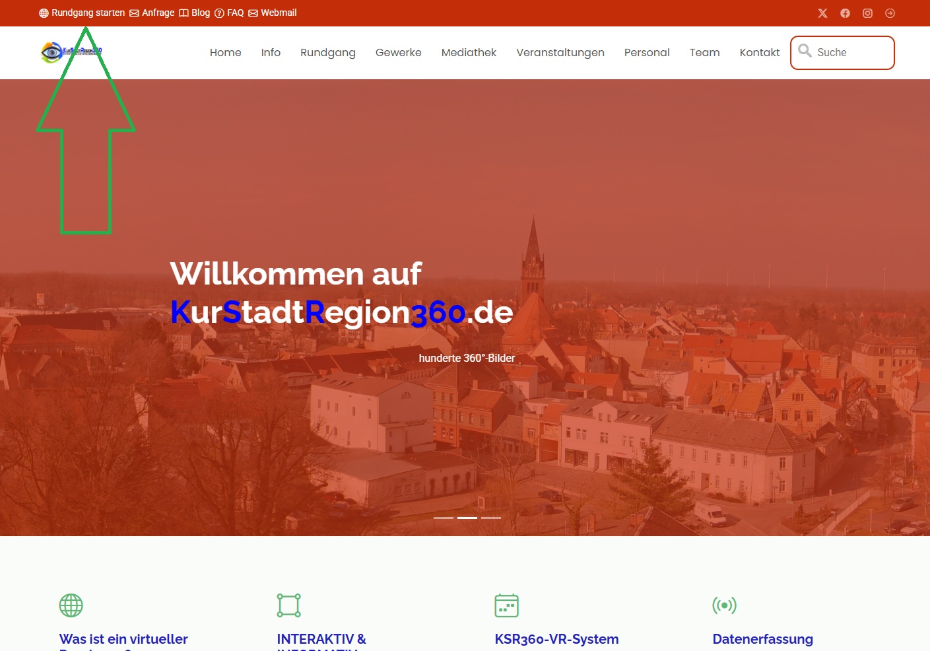Click the magnifier icon in search box

805,51
